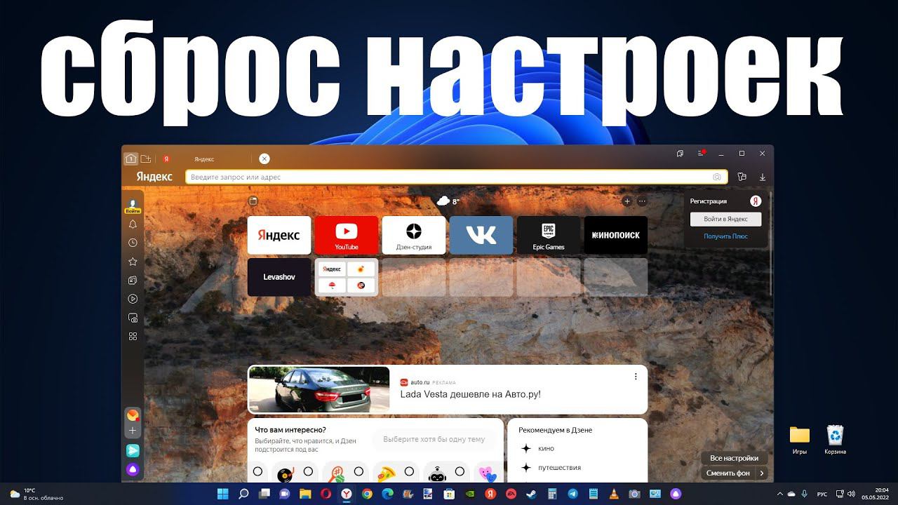Open the Кинопоиск tile

coord(616,235)
